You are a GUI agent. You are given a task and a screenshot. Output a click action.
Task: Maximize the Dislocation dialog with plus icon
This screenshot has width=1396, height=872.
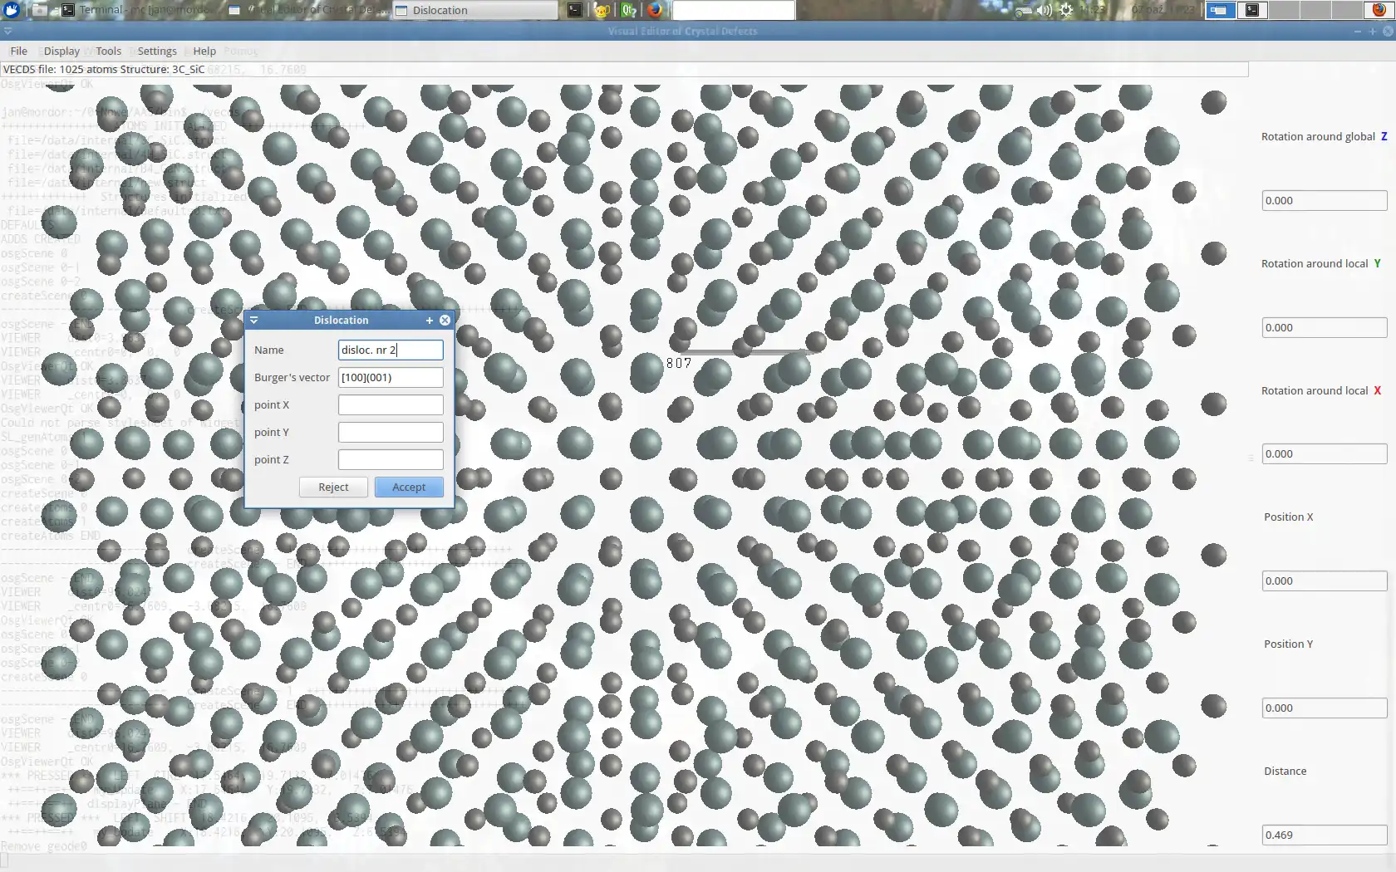pyautogui.click(x=430, y=320)
